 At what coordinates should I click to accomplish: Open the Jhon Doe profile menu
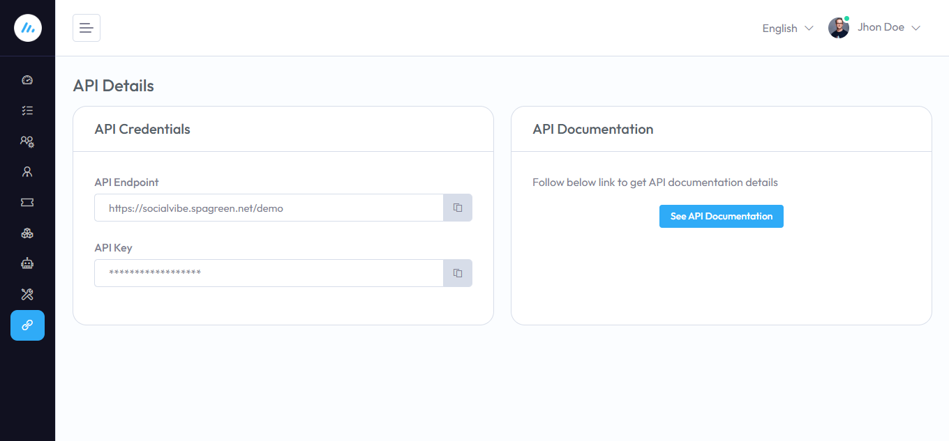click(x=881, y=28)
